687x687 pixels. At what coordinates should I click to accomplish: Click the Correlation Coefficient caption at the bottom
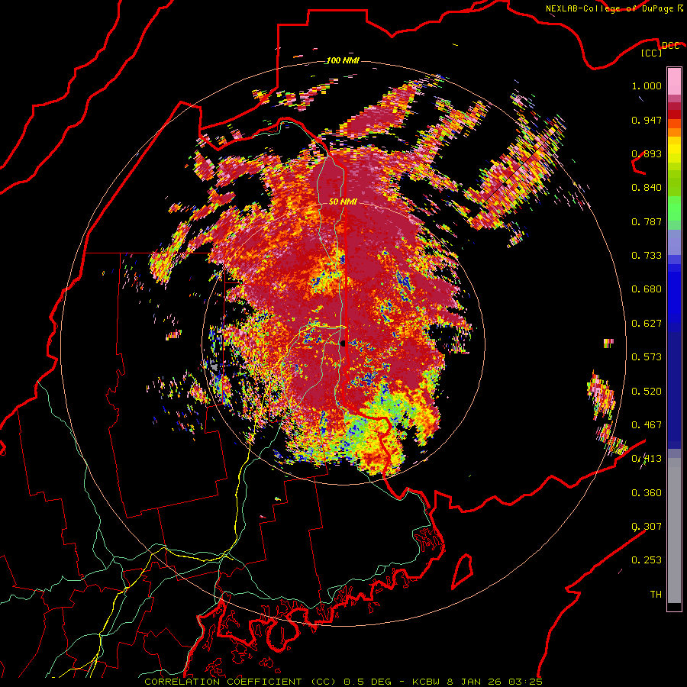[x=343, y=682]
